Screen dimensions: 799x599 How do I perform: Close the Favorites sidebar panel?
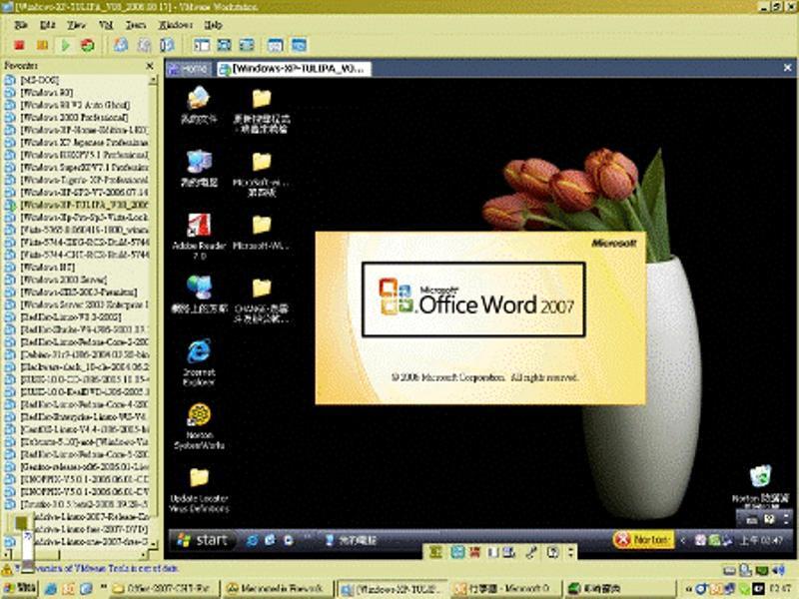tap(149, 66)
